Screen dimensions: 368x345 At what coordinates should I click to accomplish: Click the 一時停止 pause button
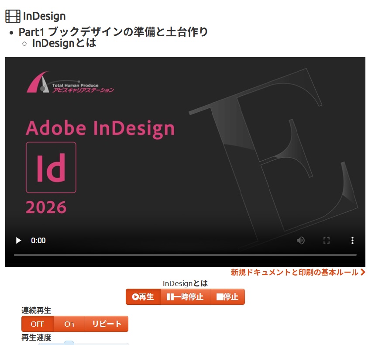tap(185, 297)
